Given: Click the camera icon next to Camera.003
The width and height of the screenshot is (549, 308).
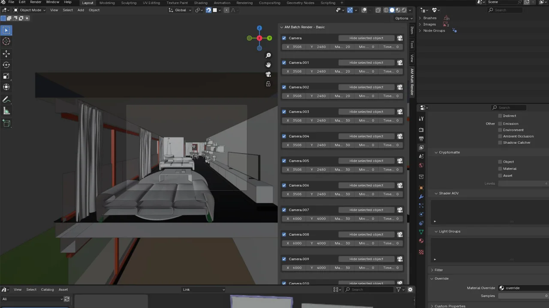Looking at the screenshot, I should (400, 112).
